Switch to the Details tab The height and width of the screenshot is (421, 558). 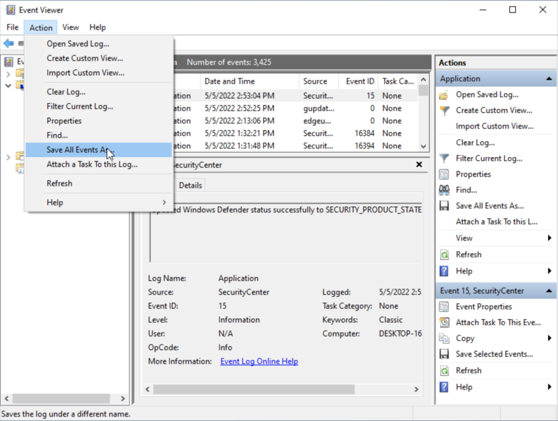(190, 185)
